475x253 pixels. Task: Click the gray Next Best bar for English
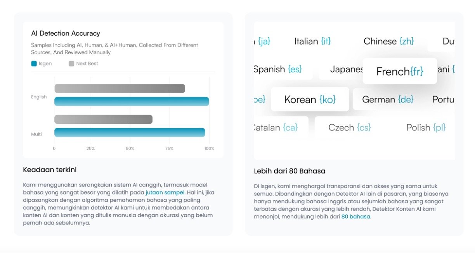(120, 88)
